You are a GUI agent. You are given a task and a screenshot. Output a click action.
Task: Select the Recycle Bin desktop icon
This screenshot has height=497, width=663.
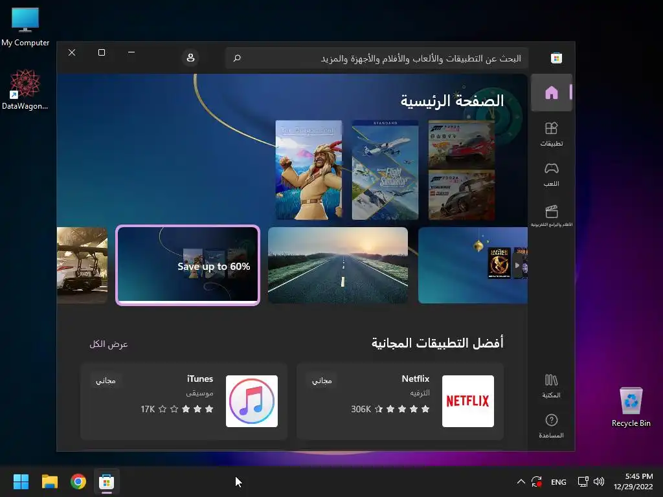[x=631, y=407]
